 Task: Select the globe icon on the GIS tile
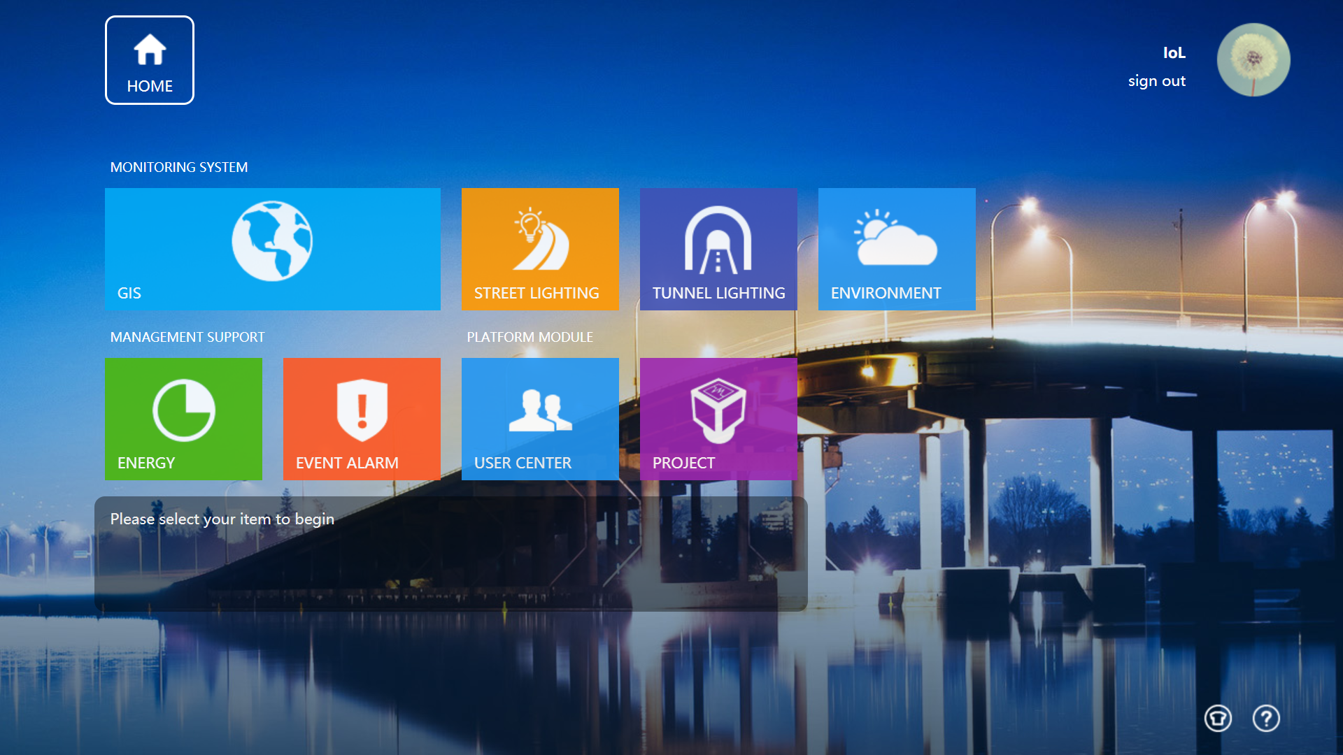tap(272, 240)
